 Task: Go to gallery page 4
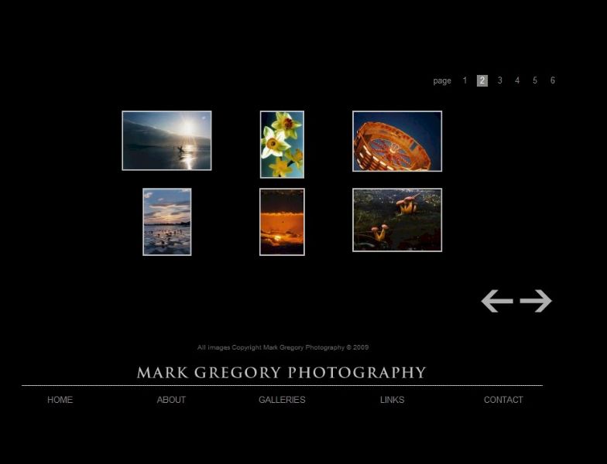click(517, 80)
